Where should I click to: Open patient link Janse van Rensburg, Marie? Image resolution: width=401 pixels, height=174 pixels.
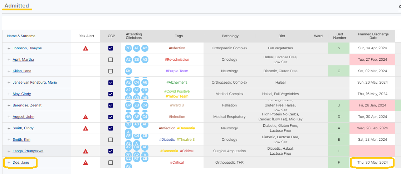coord(35,83)
